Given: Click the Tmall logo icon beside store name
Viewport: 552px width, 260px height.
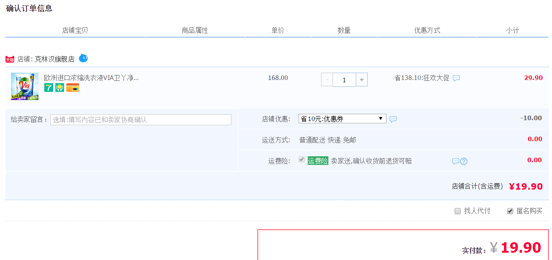Looking at the screenshot, I should pos(10,59).
